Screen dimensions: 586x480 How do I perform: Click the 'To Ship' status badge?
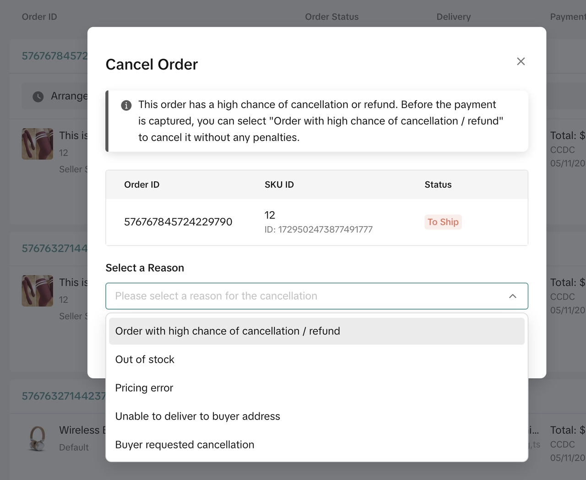tap(443, 222)
